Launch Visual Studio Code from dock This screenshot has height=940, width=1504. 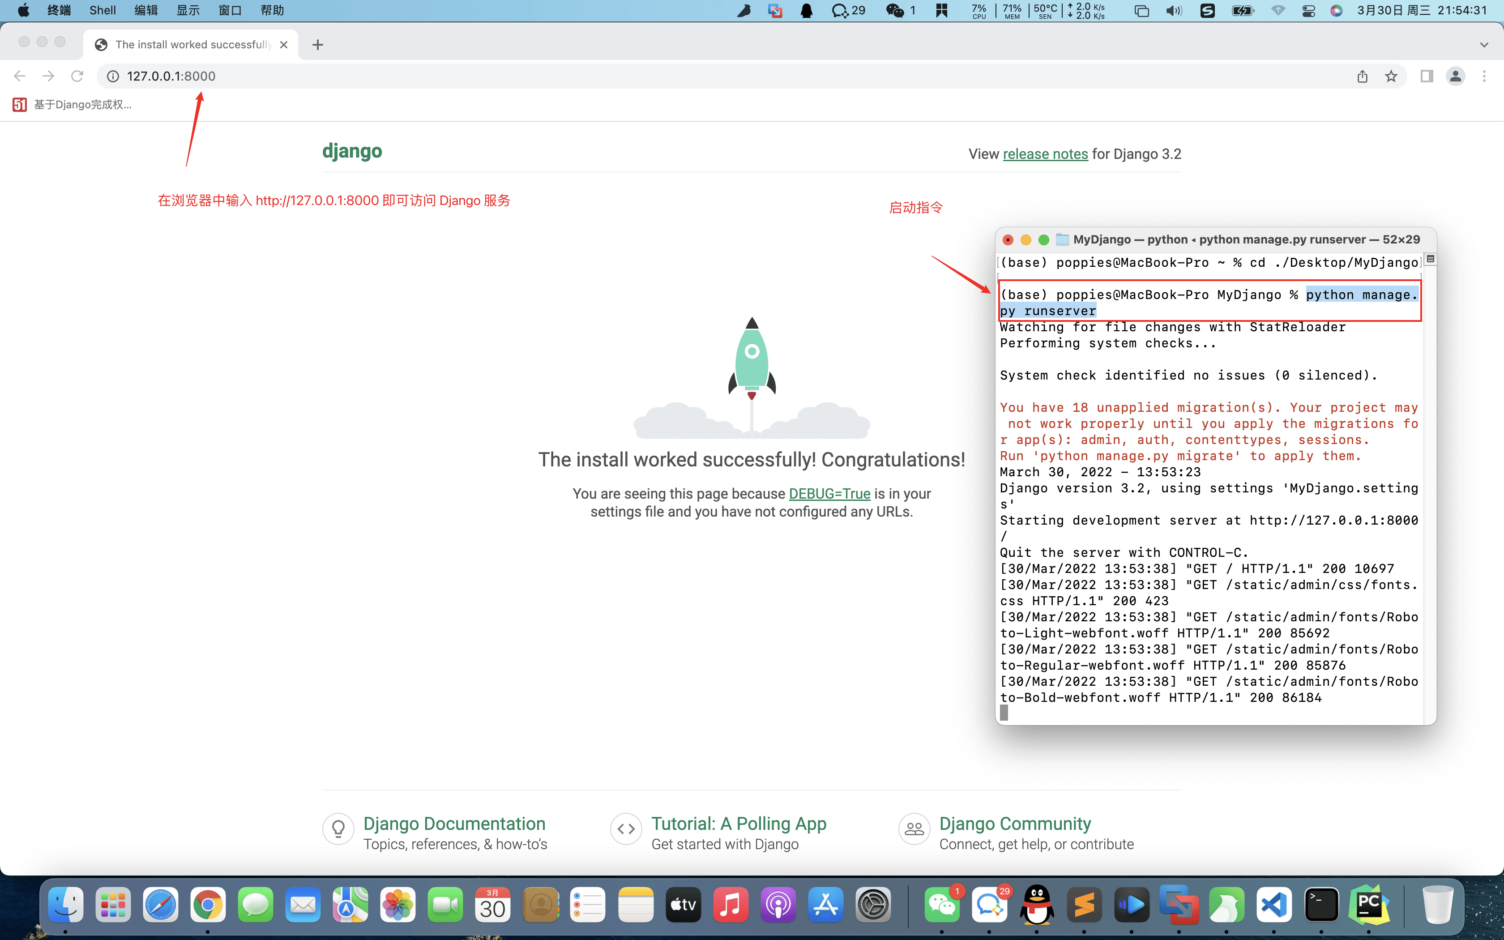[x=1273, y=905]
